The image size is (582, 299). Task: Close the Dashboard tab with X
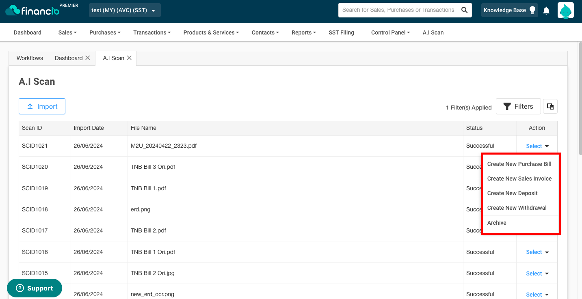tap(87, 58)
